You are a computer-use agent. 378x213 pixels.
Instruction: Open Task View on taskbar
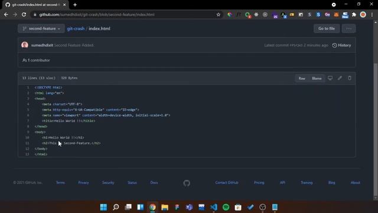coord(128,207)
